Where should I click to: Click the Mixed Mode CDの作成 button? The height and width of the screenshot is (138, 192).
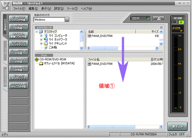(19, 61)
